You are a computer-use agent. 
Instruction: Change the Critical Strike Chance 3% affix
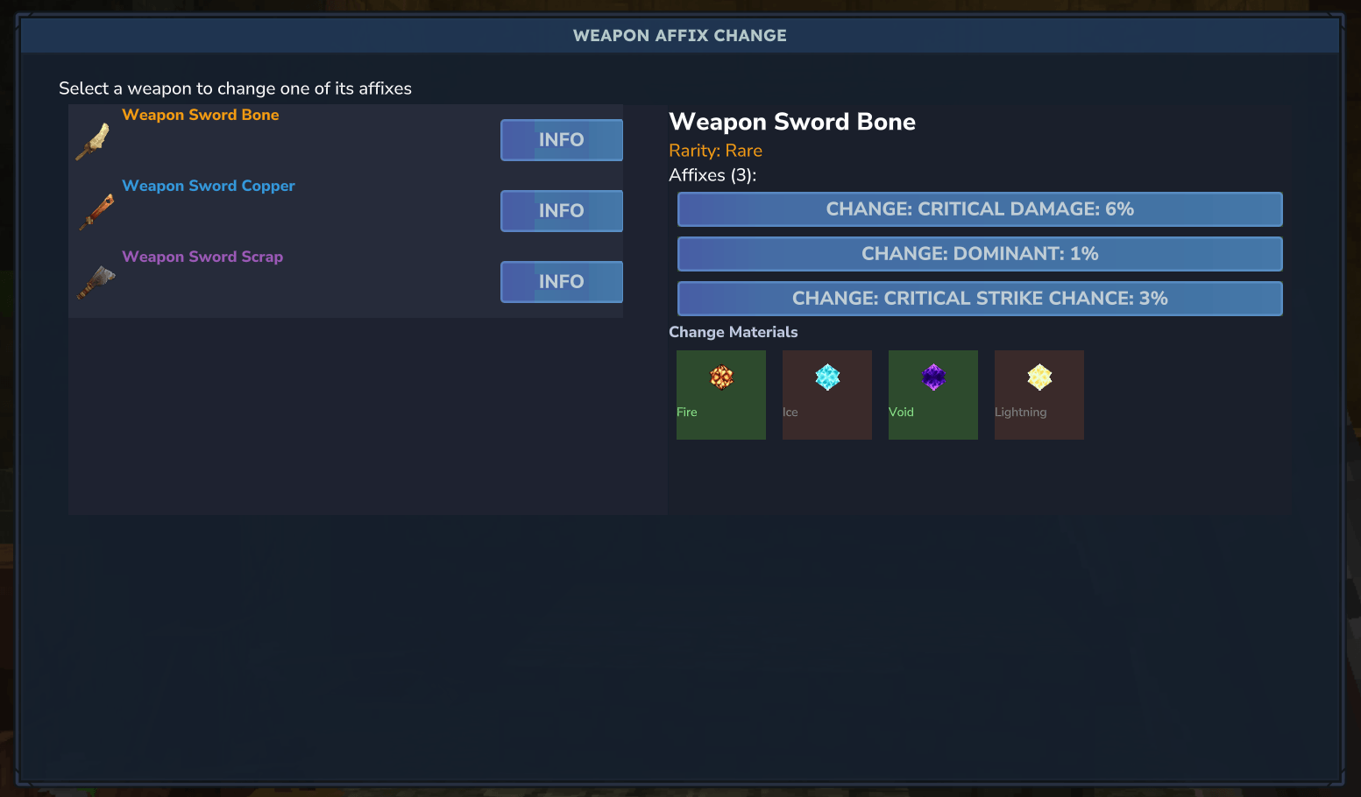pyautogui.click(x=980, y=299)
